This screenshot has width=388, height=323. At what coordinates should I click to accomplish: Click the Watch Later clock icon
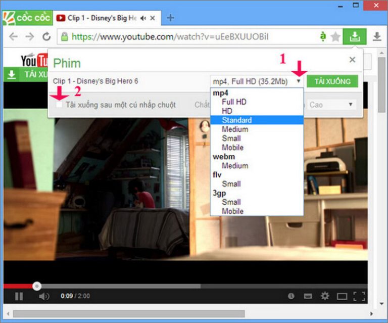(x=291, y=296)
